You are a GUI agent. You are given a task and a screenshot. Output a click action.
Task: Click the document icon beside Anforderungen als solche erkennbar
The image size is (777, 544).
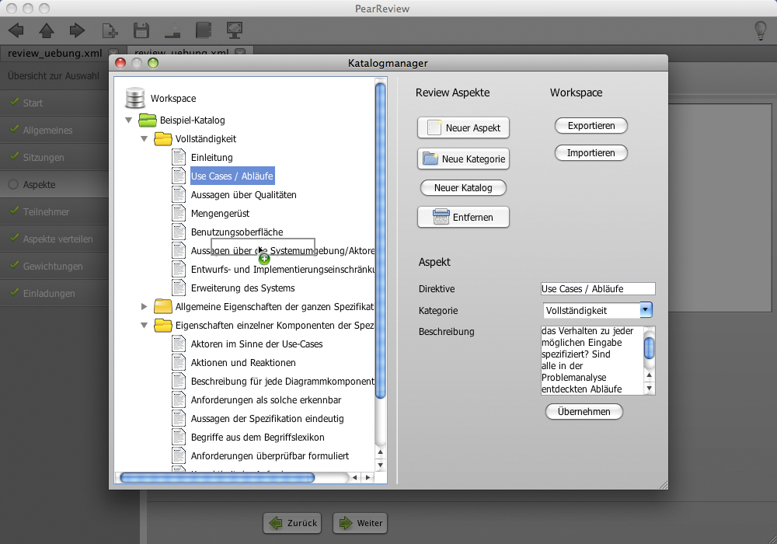[x=179, y=399]
